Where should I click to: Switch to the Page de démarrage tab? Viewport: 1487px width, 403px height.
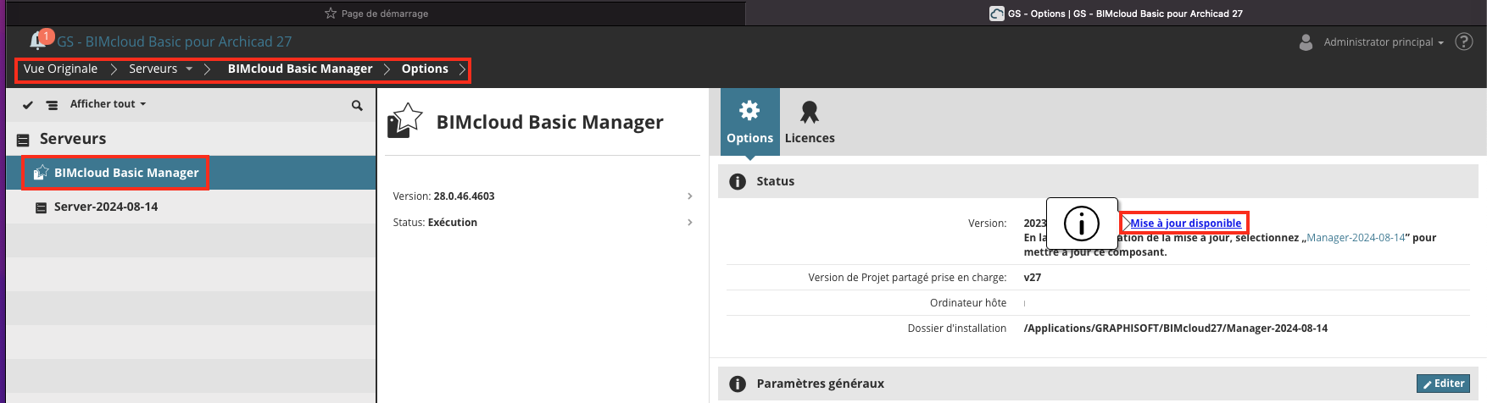click(376, 13)
